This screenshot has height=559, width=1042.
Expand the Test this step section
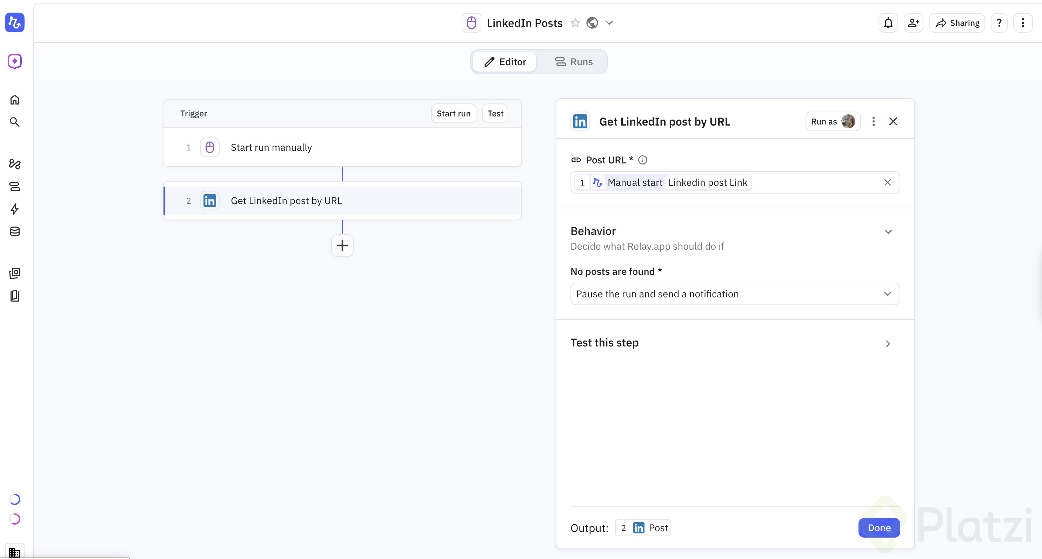click(x=888, y=344)
